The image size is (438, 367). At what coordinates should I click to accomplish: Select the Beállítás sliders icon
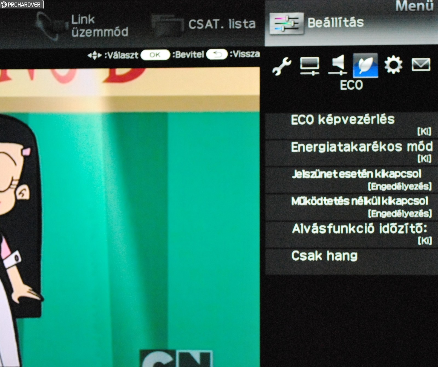click(x=287, y=24)
